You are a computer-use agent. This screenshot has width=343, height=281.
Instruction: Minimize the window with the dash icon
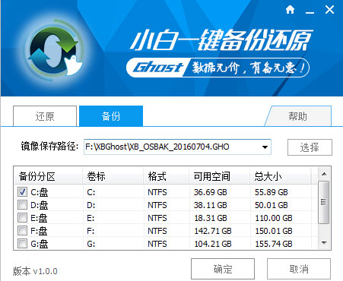click(x=310, y=13)
